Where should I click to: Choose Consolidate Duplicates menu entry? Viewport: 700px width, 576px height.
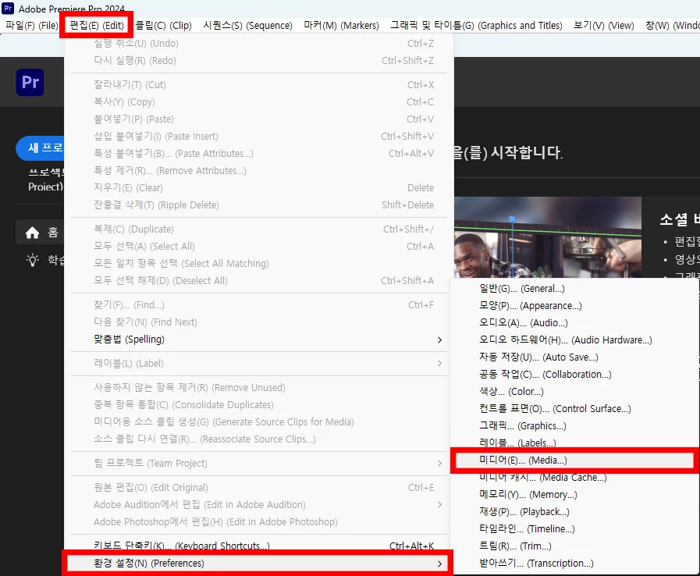click(x=259, y=405)
